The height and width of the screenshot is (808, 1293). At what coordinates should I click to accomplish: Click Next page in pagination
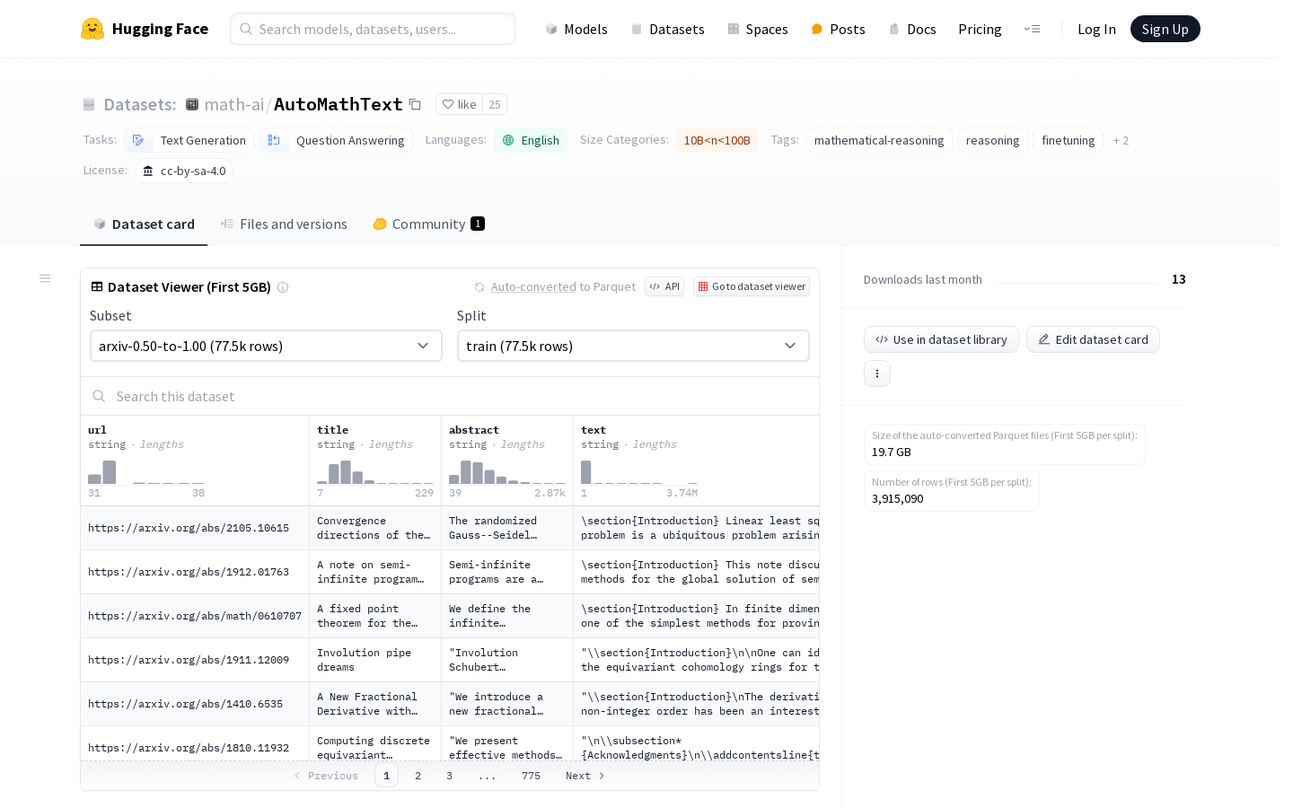585,776
